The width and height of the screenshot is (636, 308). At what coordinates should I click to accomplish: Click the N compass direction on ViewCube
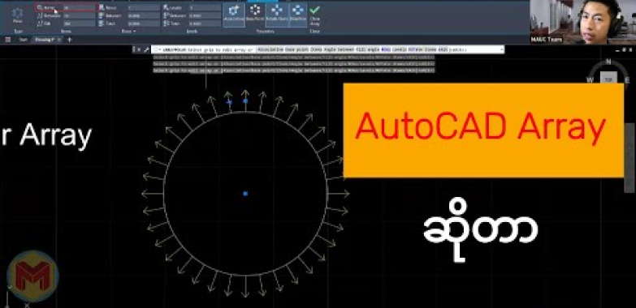(x=608, y=62)
